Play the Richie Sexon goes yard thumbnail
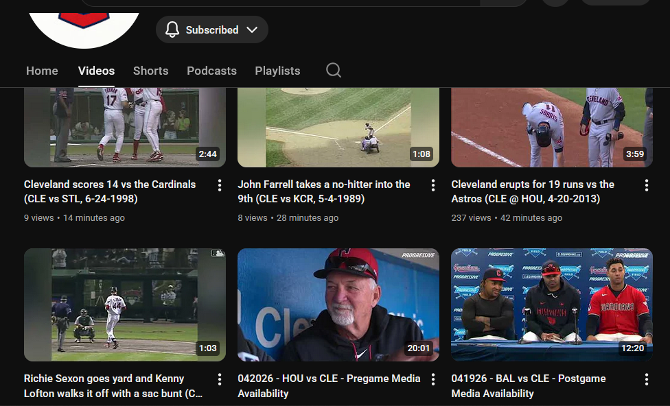670x406 pixels. pyautogui.click(x=125, y=304)
